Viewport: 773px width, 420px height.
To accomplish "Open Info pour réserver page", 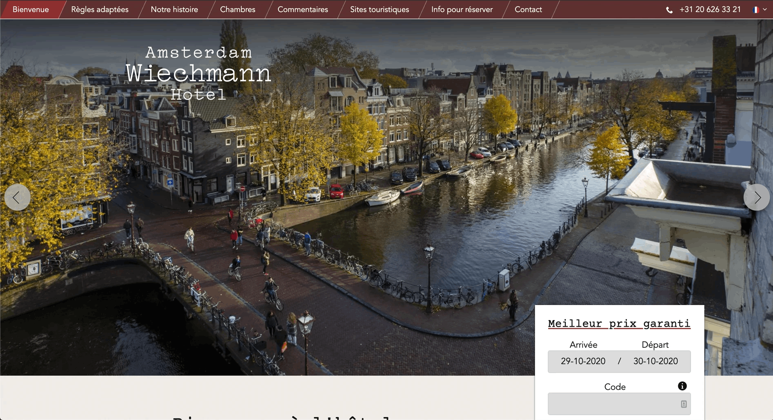I will pyautogui.click(x=462, y=9).
